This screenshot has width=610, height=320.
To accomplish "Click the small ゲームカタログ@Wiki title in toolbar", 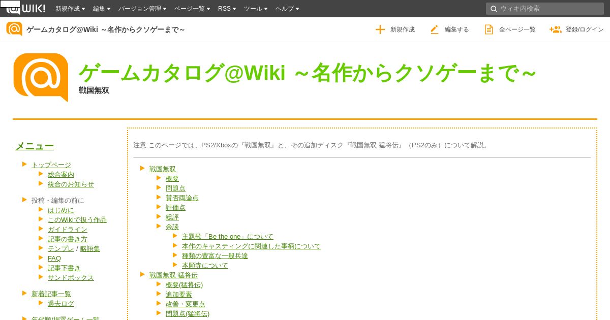I will click(106, 29).
